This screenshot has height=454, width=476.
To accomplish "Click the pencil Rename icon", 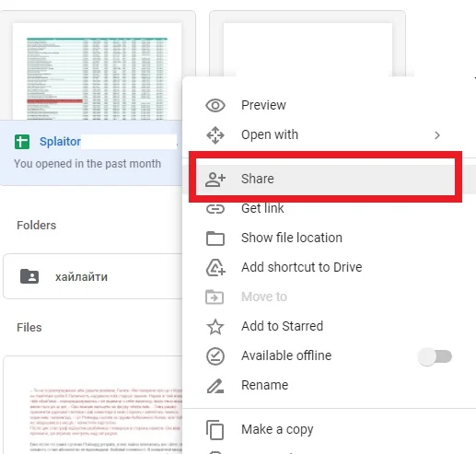I will click(215, 386).
